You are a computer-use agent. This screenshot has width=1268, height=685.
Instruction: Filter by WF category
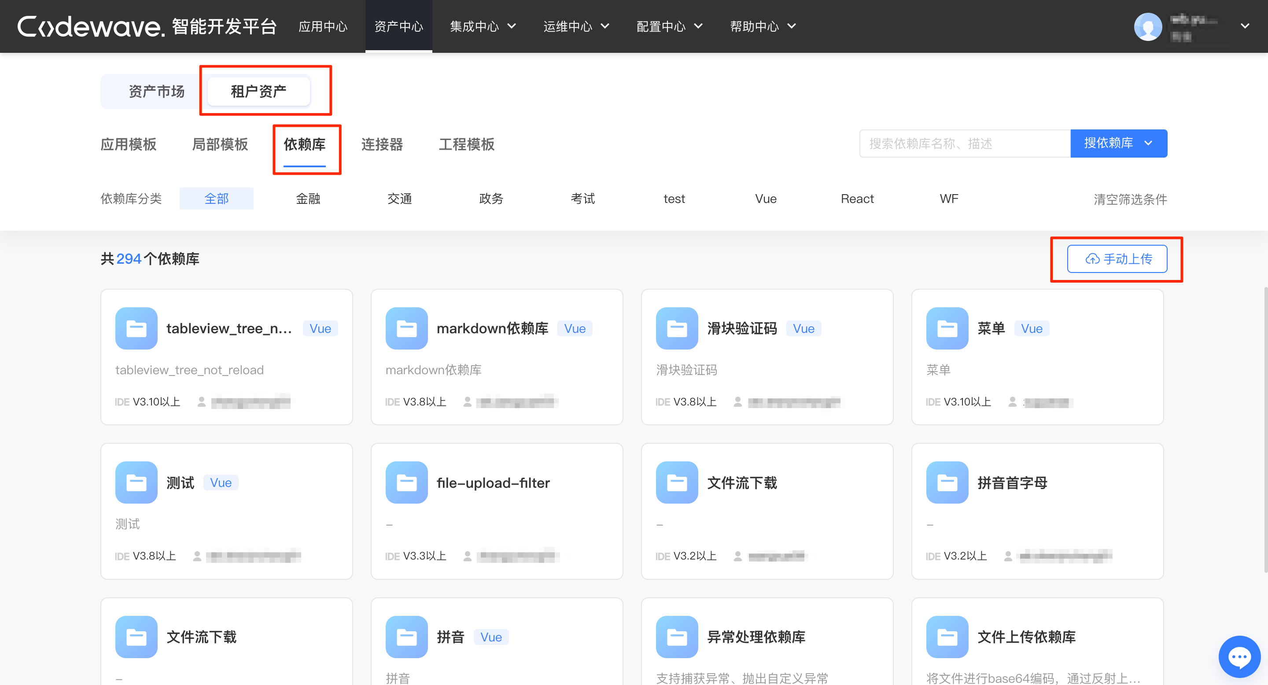click(949, 198)
